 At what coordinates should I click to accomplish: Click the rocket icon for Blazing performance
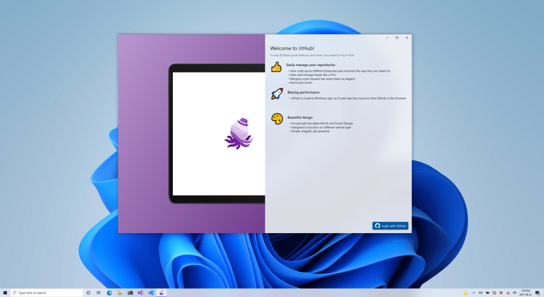click(x=277, y=94)
